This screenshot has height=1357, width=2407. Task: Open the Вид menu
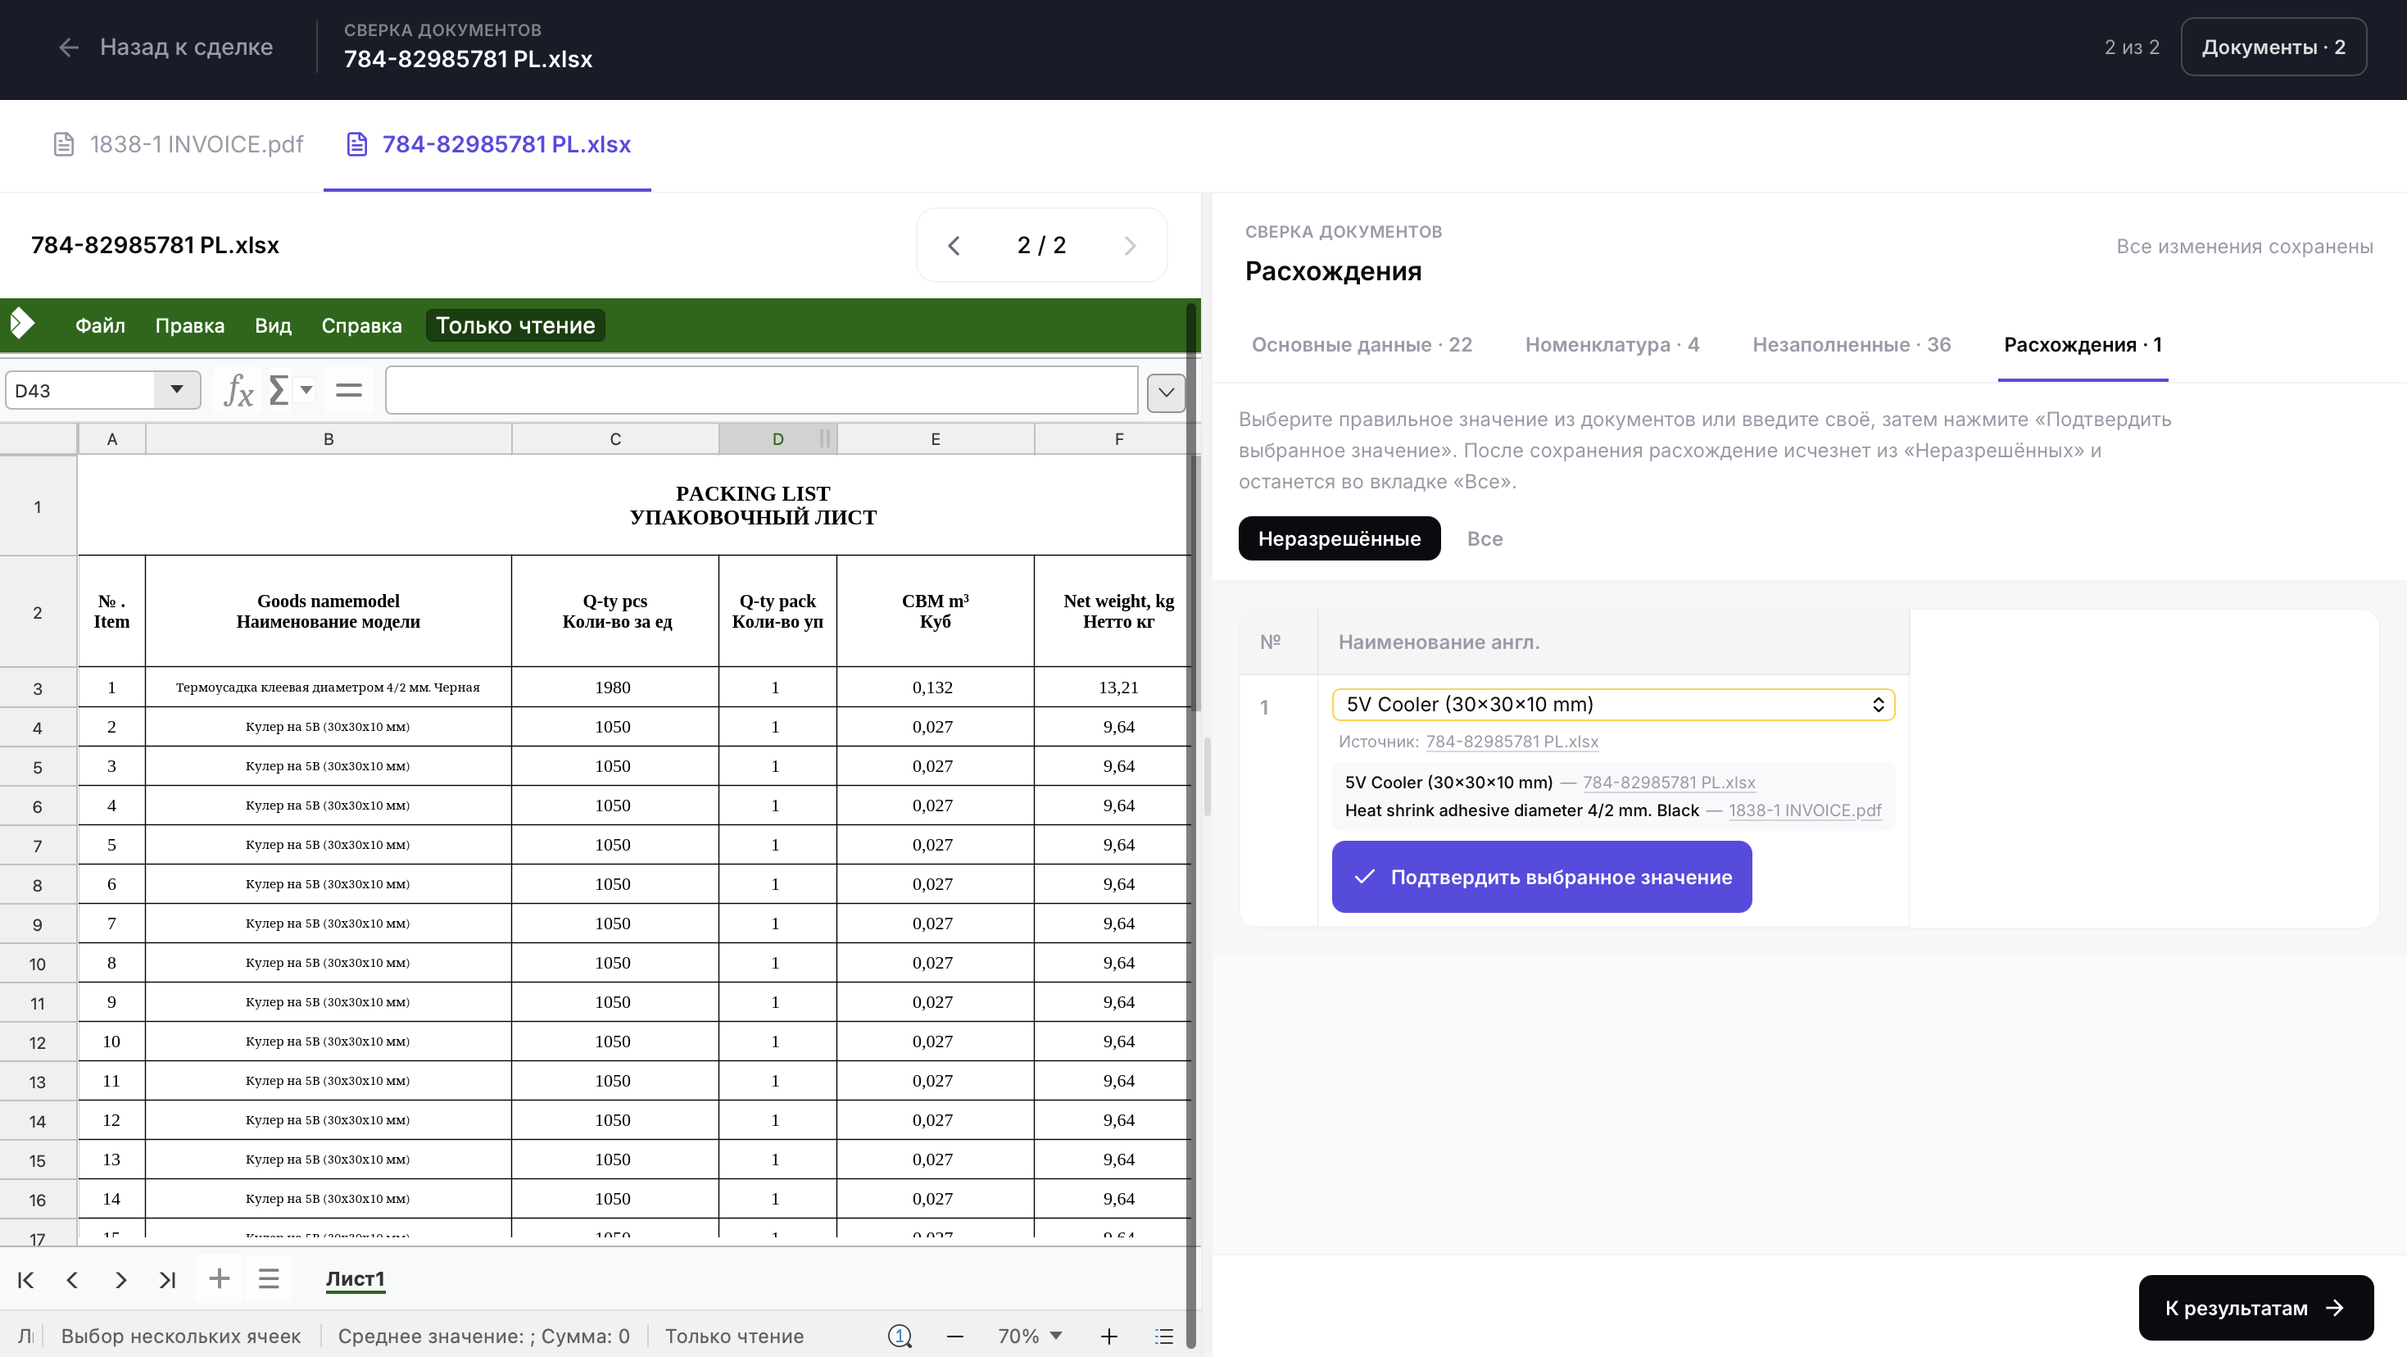coord(273,324)
